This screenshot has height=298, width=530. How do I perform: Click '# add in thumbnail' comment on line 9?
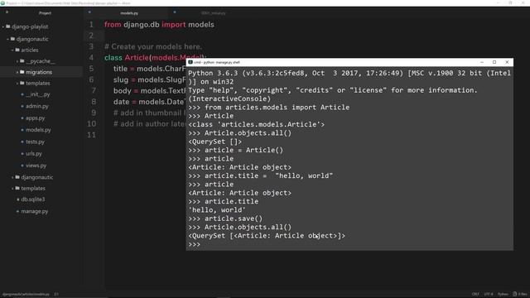[x=149, y=113]
